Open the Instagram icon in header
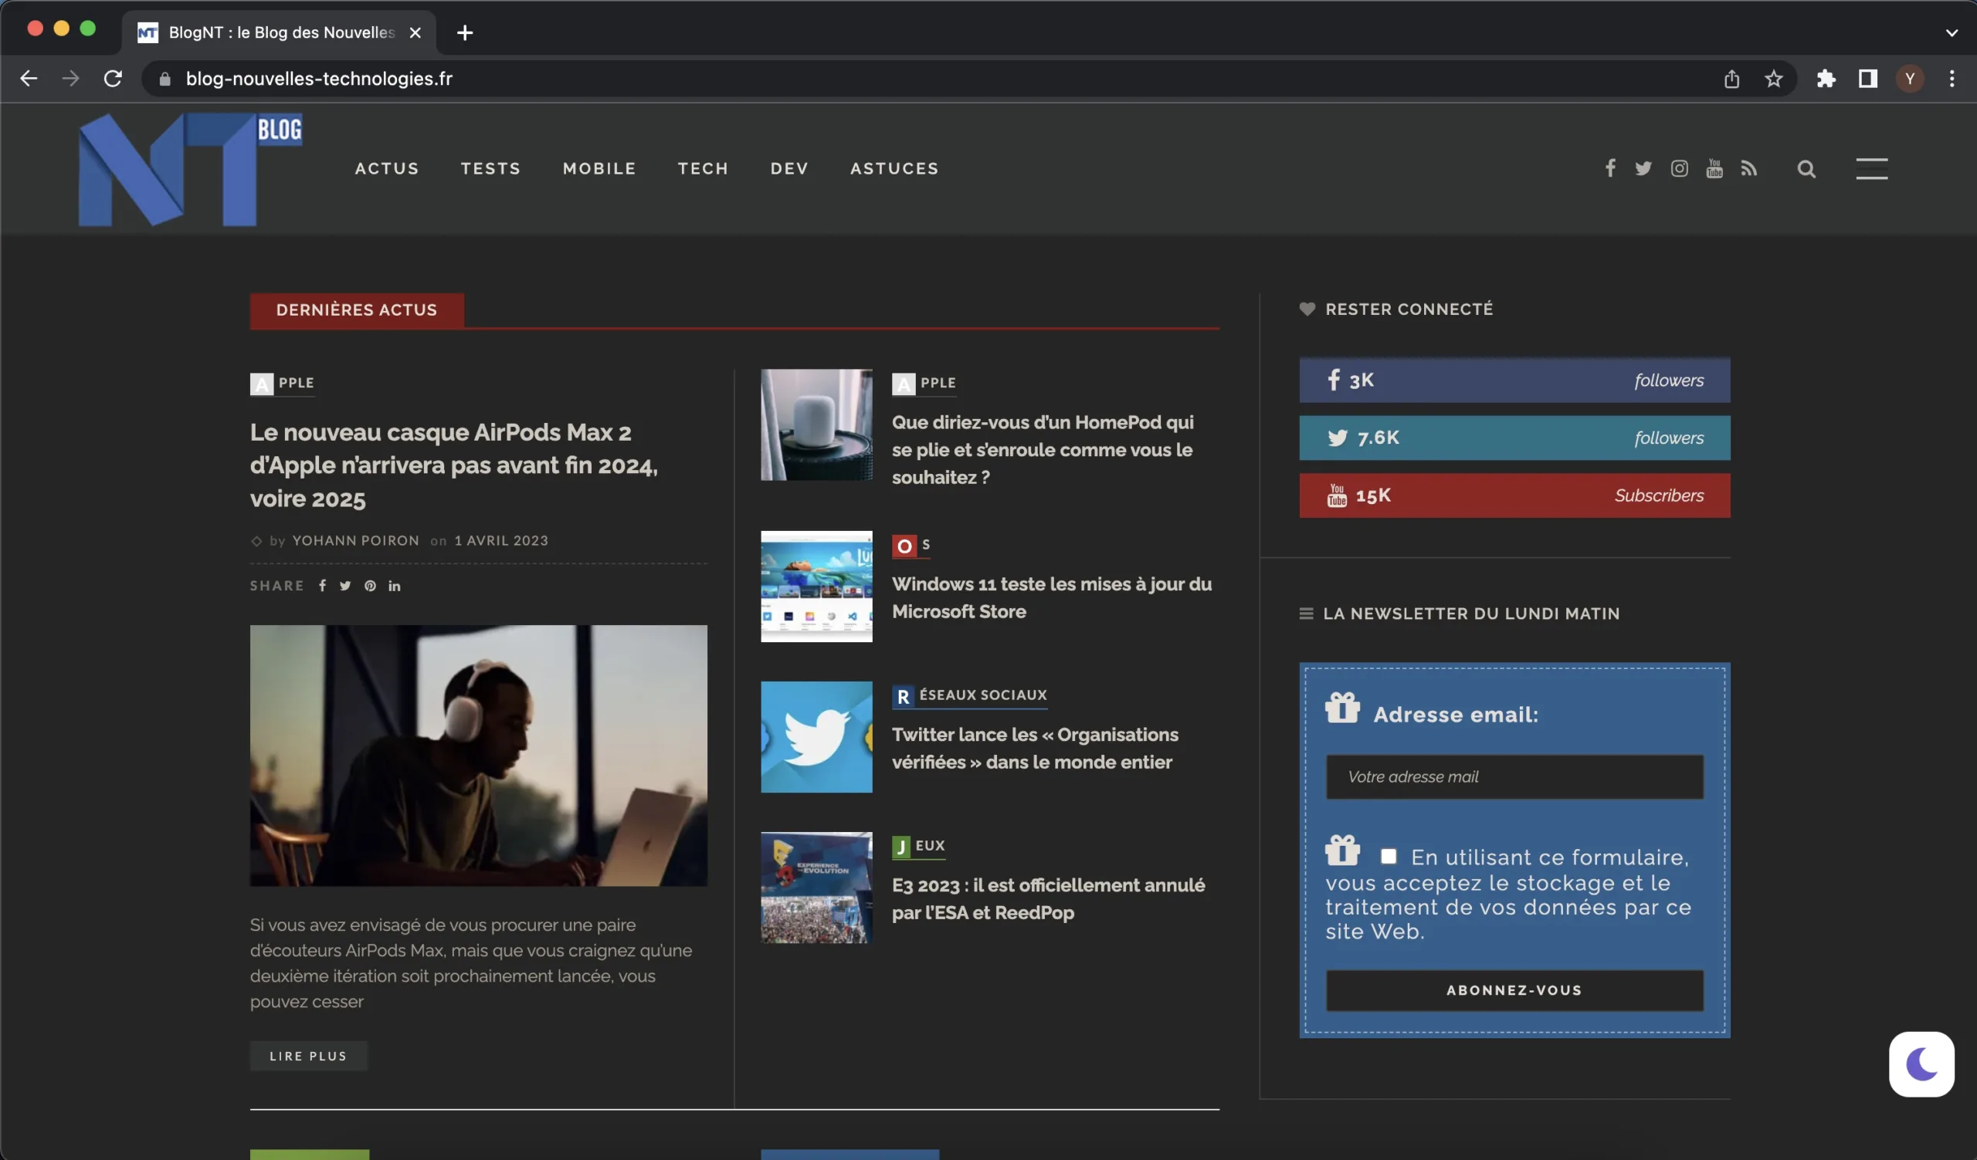This screenshot has height=1160, width=1977. pyautogui.click(x=1679, y=167)
